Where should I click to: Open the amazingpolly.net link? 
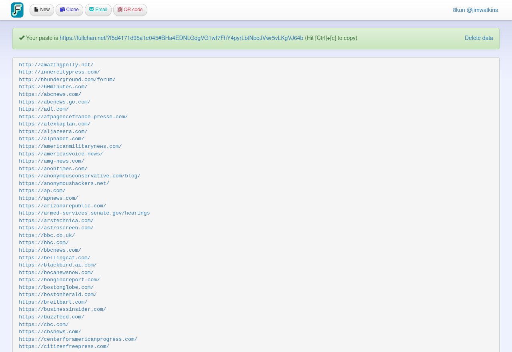coord(56,65)
